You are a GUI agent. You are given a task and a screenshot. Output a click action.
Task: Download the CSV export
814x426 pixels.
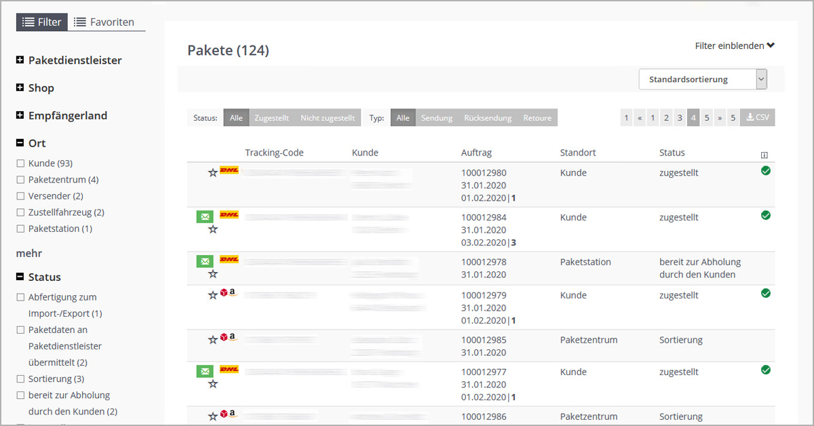pyautogui.click(x=758, y=117)
